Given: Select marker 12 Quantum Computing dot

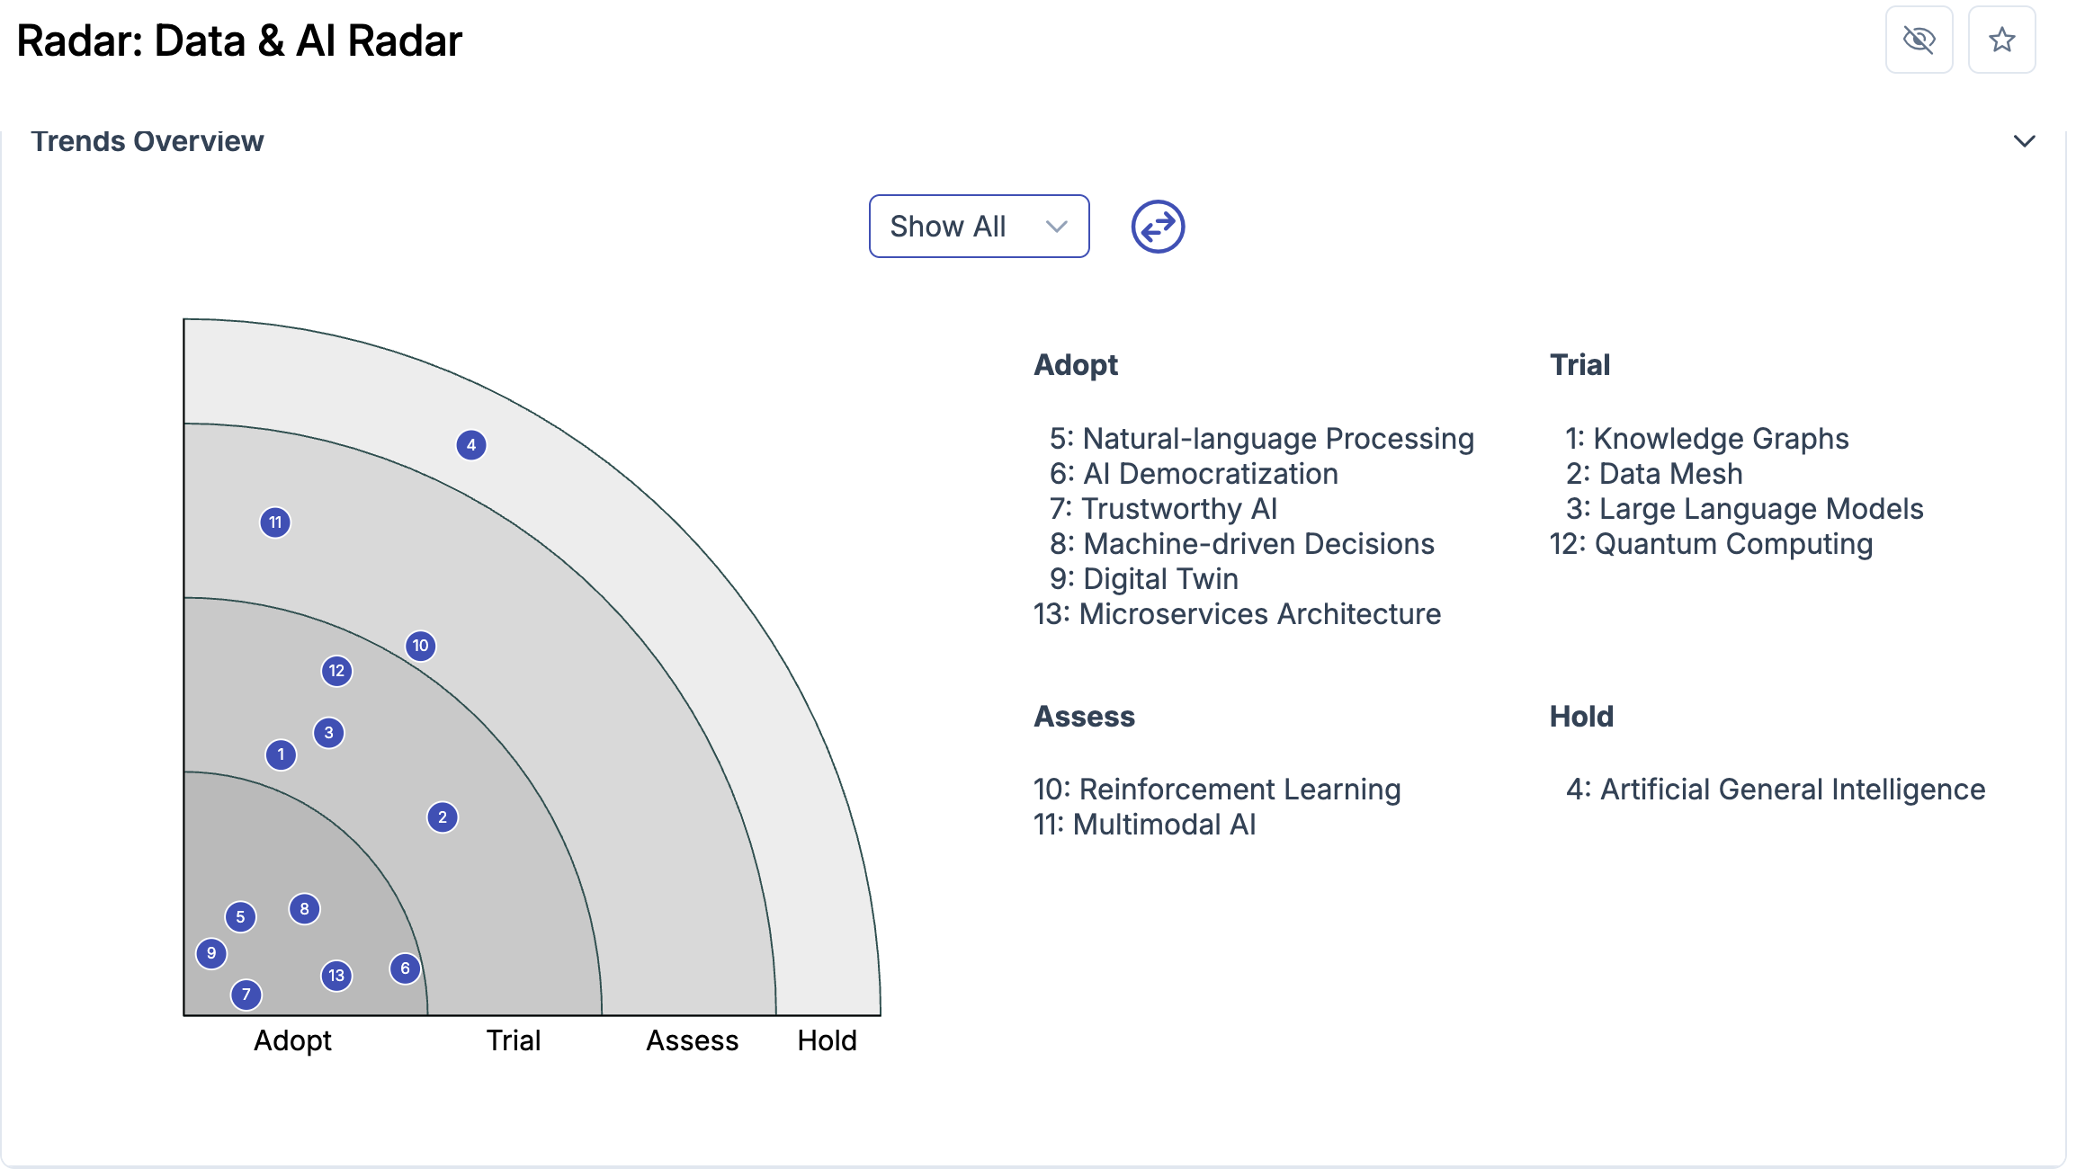Looking at the screenshot, I should point(336,670).
